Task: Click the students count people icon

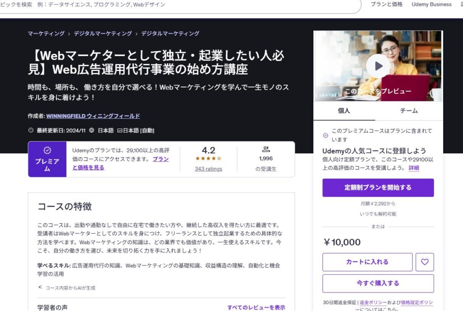Action: (x=265, y=149)
